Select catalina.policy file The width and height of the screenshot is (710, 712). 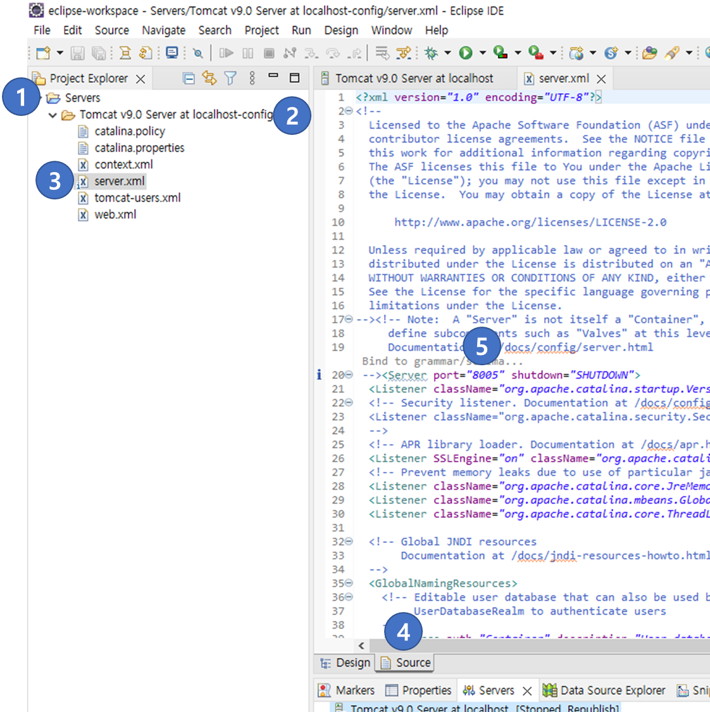[129, 131]
